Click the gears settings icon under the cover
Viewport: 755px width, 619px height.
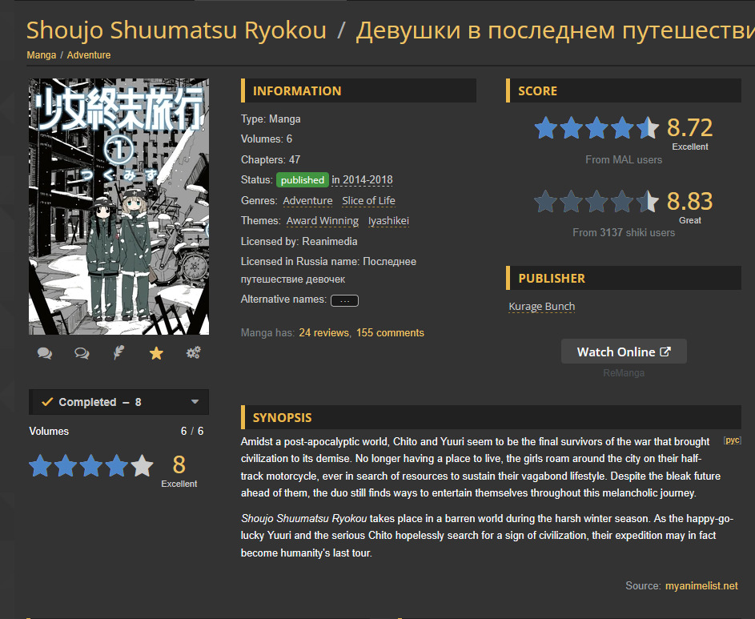coord(194,352)
